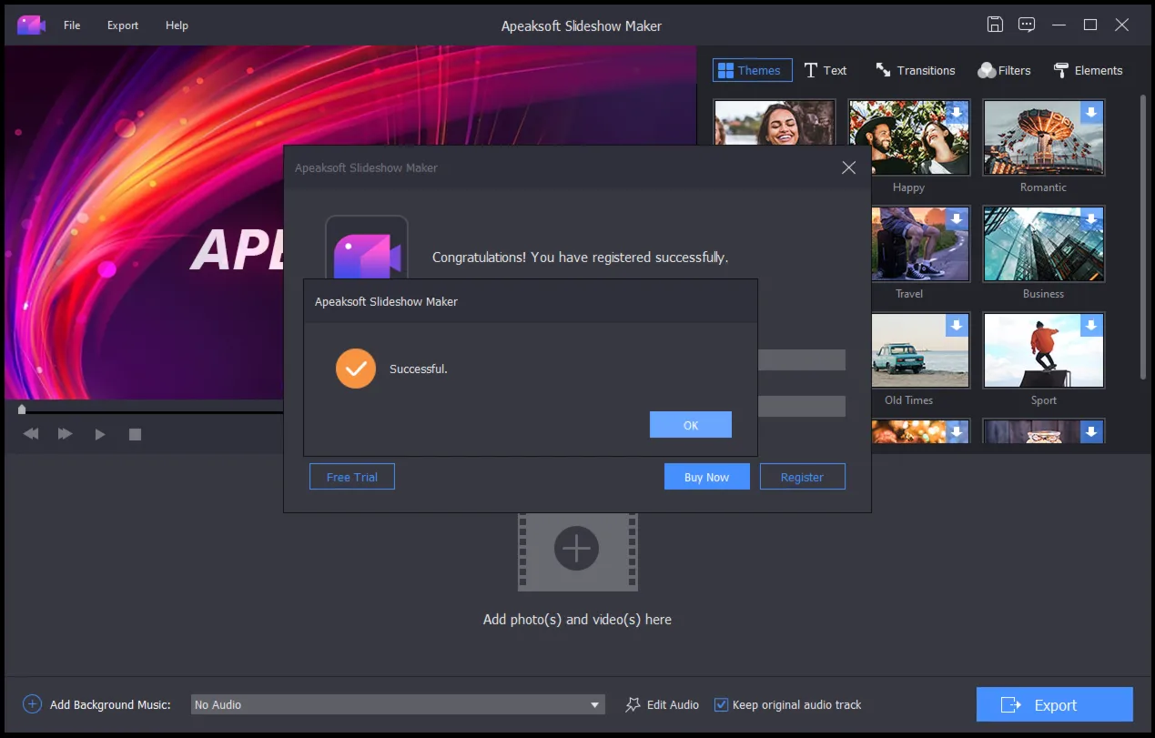Download the Happy theme
This screenshot has width=1155, height=738.
click(956, 113)
